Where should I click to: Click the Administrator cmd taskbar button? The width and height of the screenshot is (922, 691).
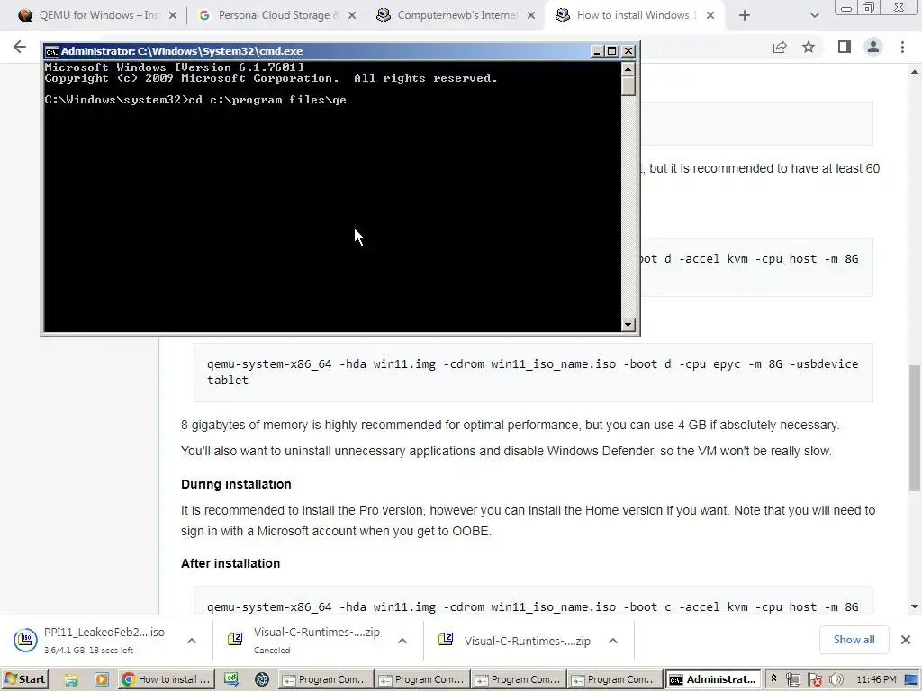point(713,679)
